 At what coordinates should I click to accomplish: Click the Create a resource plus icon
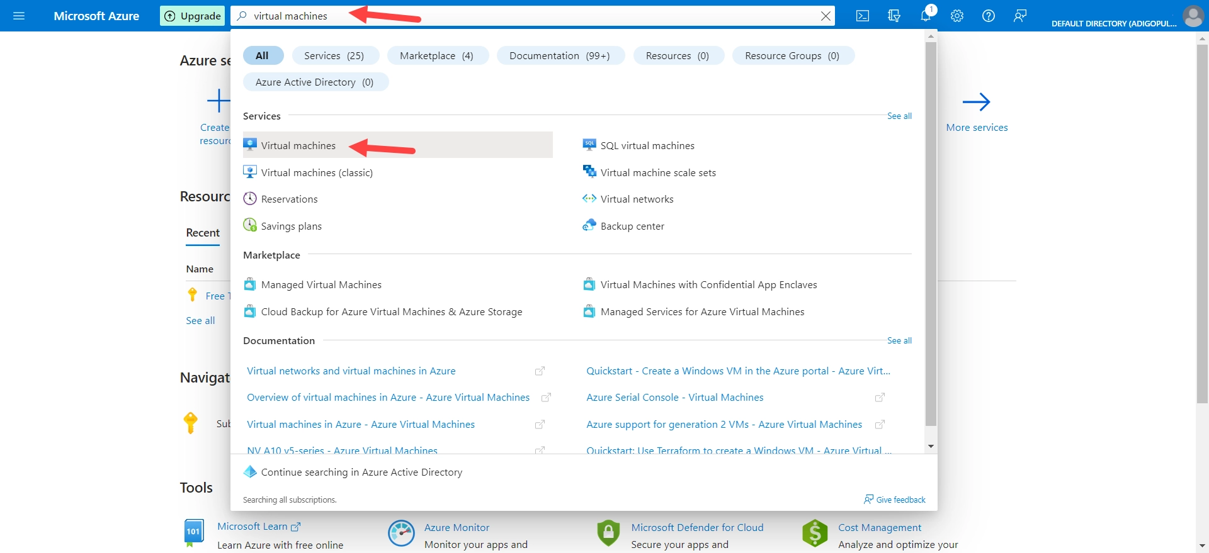[x=219, y=101]
